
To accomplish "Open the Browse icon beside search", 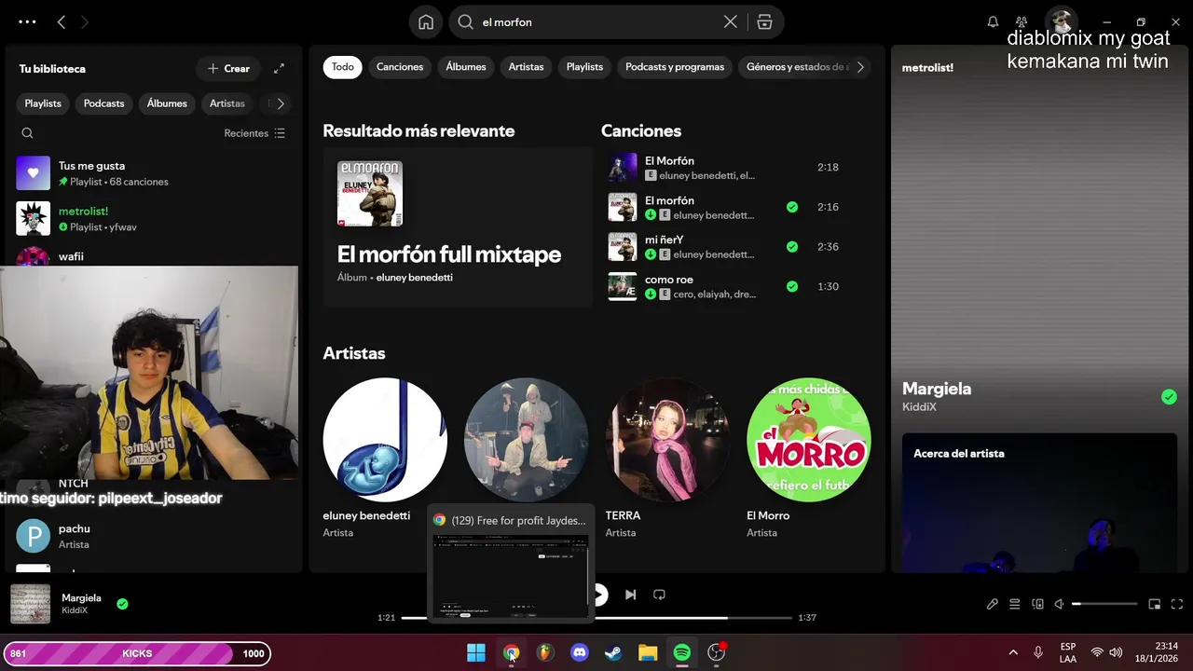I will [x=764, y=22].
